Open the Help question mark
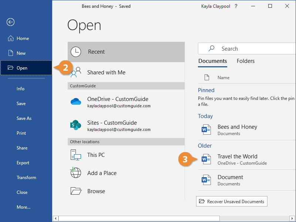The width and height of the screenshot is (296, 222). tap(236, 6)
